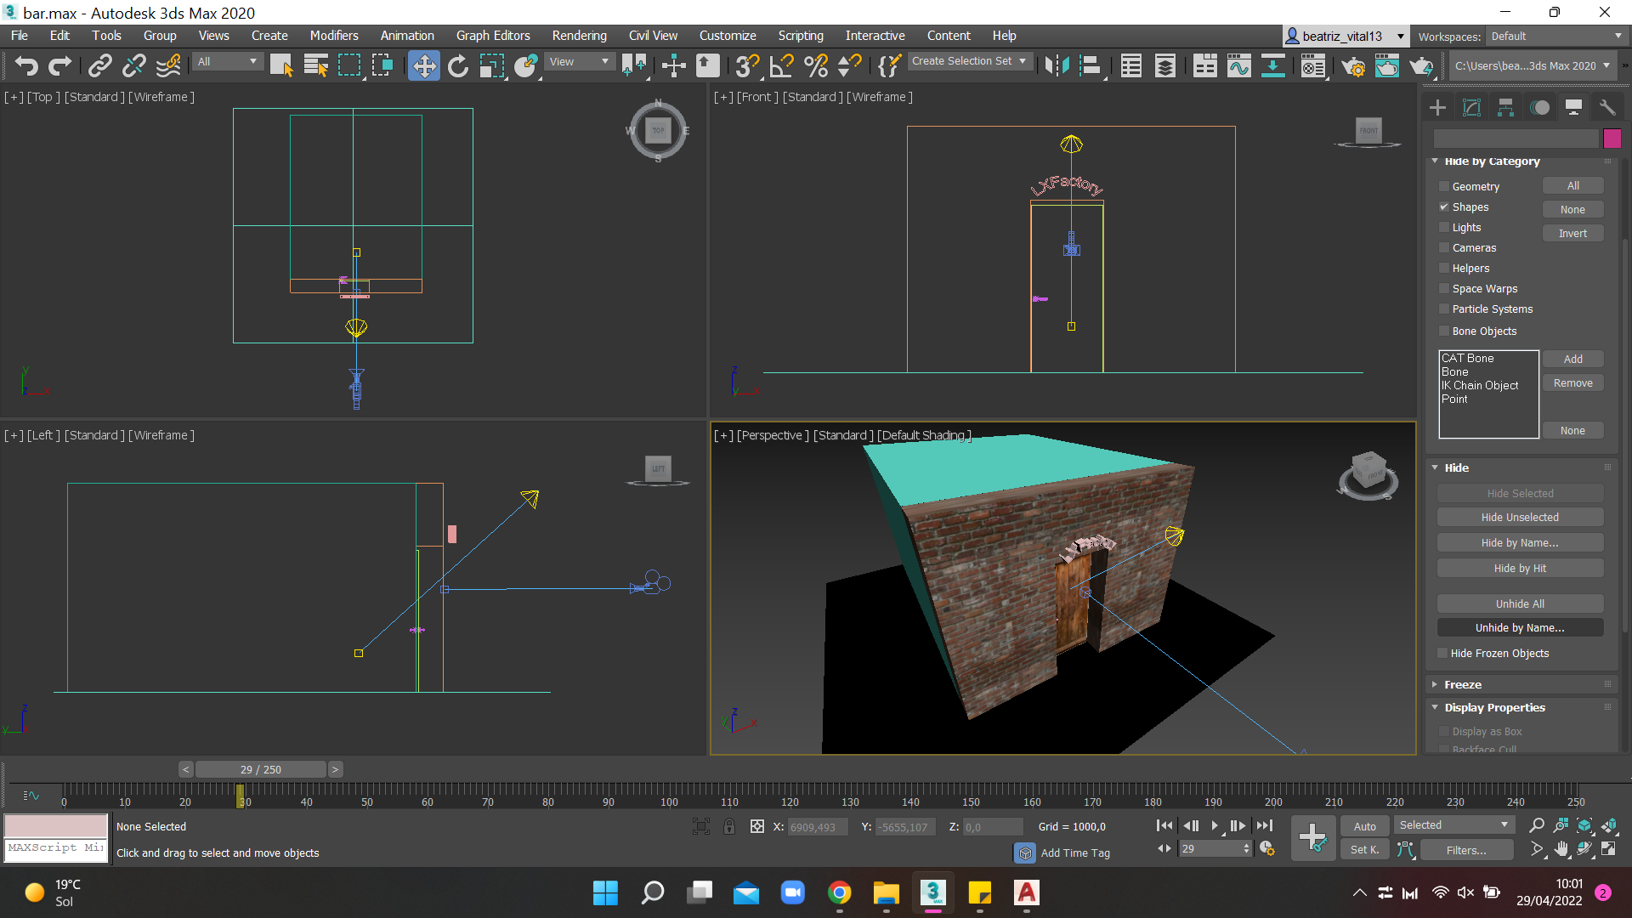Open the beatriz_vital13 account dropdown
The width and height of the screenshot is (1632, 918).
[1345, 37]
